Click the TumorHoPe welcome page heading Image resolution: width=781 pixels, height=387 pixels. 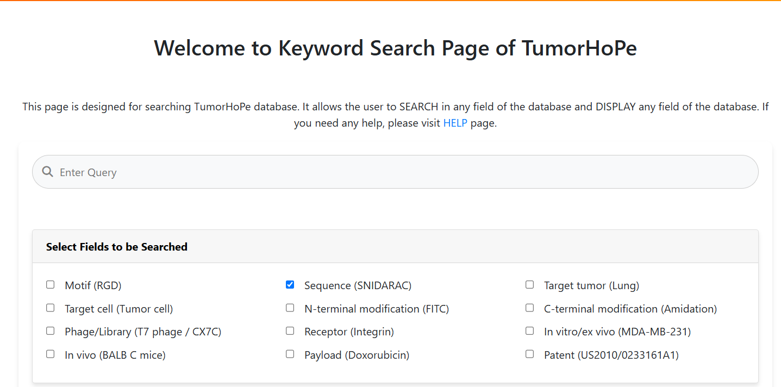point(396,48)
